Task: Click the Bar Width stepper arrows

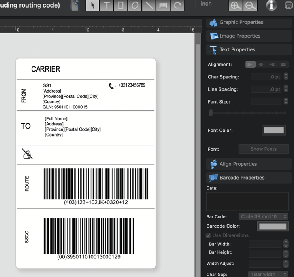Action: (x=286, y=244)
